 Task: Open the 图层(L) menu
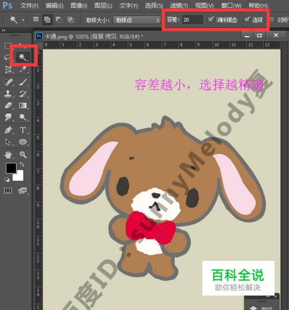103,6
